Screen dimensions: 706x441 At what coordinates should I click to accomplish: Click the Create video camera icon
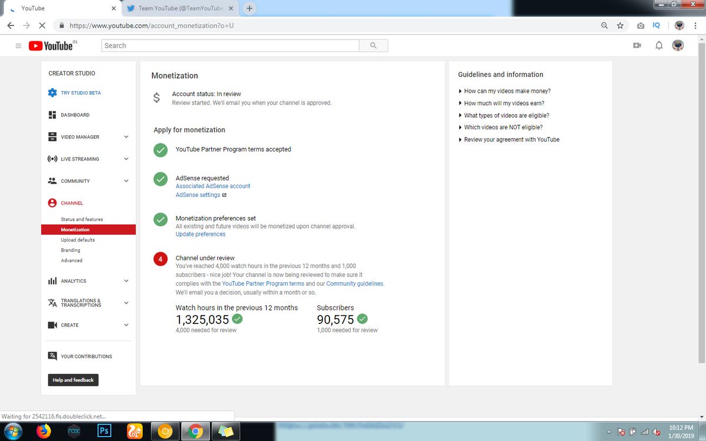pyautogui.click(x=52, y=325)
